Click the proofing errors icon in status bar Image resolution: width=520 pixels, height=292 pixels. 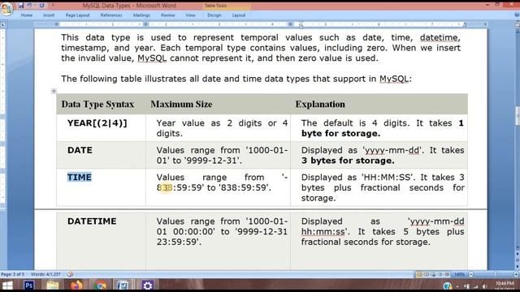point(71,274)
